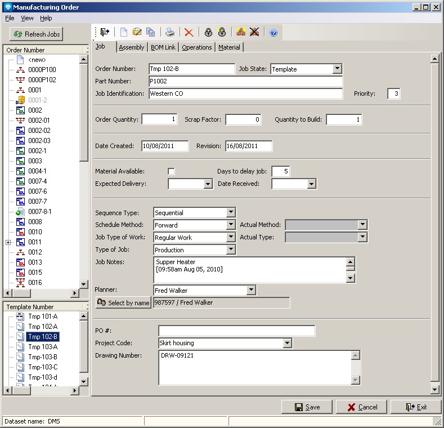Click the Save button
Viewport: 444px width, 428px height.
point(307,407)
